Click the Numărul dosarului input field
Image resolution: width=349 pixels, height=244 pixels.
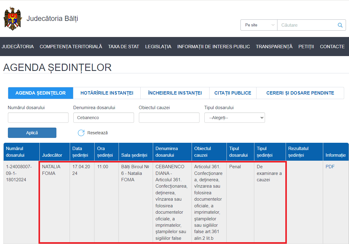[x=38, y=118]
